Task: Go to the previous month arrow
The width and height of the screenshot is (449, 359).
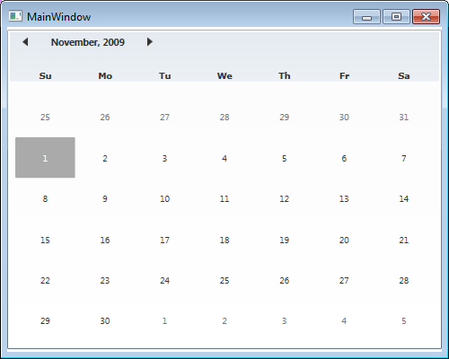Action: pos(25,42)
